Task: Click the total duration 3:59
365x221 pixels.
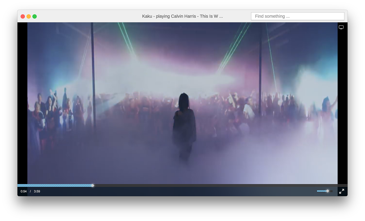Action: point(37,191)
